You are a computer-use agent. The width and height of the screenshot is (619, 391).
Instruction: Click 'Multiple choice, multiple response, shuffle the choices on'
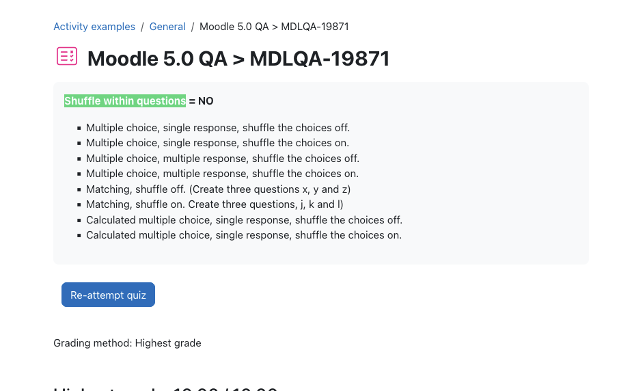pyautogui.click(x=222, y=174)
